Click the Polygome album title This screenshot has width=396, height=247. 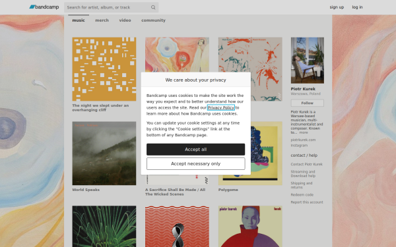point(228,190)
